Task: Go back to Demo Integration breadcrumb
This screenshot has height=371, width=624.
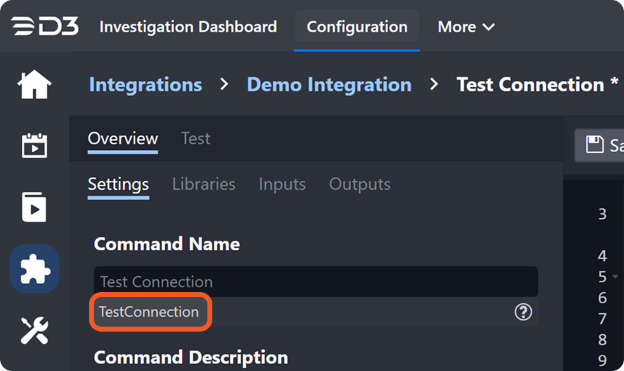Action: (x=329, y=84)
